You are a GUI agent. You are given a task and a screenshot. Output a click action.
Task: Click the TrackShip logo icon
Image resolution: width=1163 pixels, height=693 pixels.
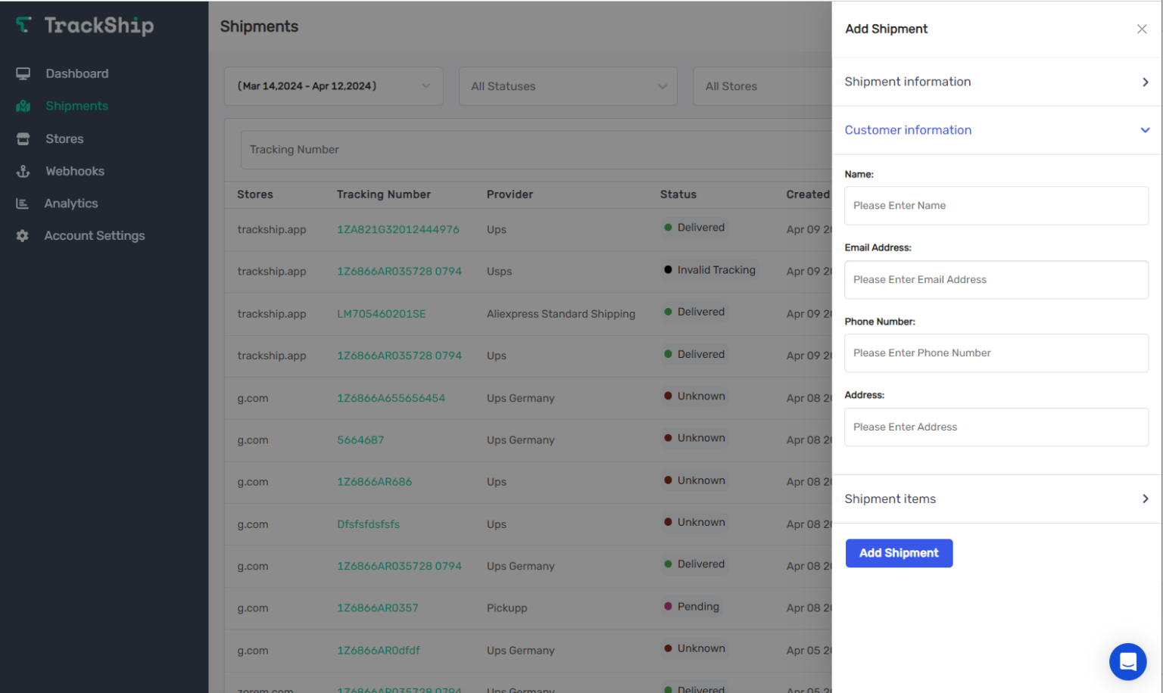click(x=24, y=25)
